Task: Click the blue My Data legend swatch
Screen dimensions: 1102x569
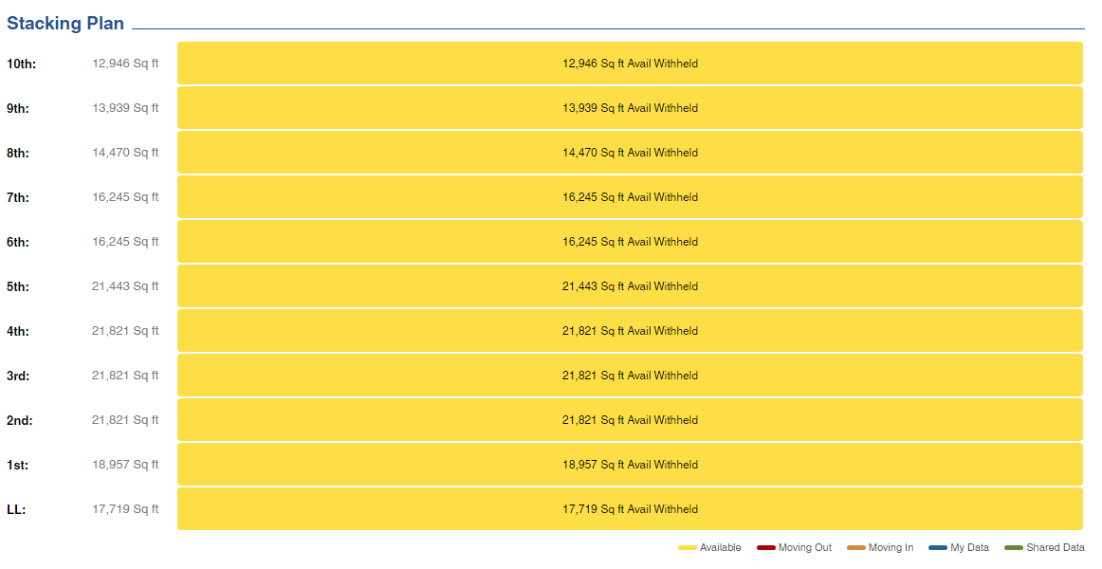Action: (938, 548)
